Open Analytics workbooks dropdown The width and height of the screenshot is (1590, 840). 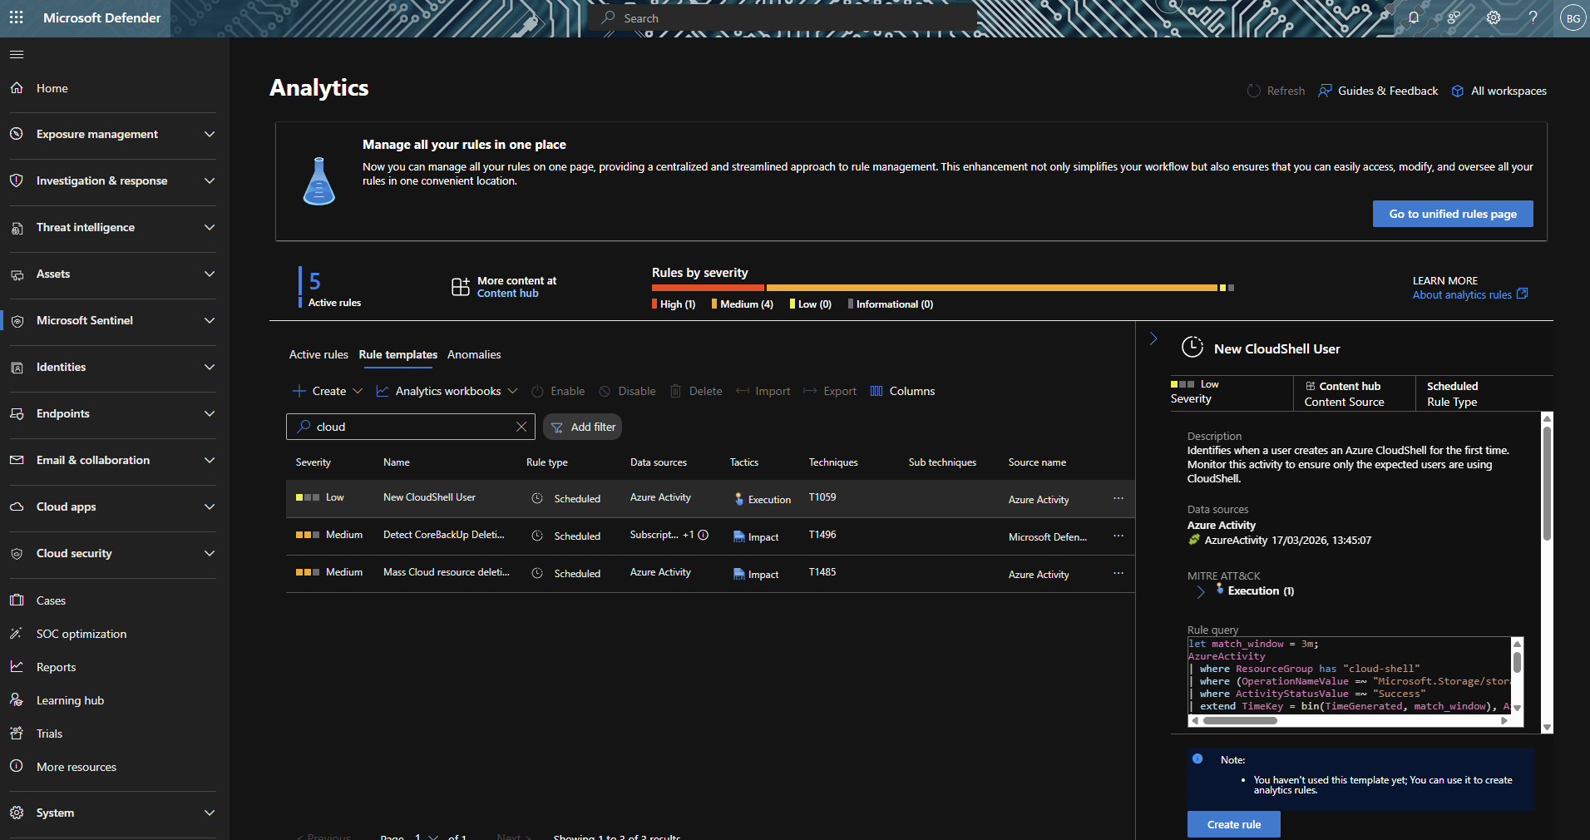[447, 391]
